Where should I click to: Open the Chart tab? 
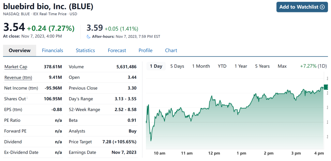tap(171, 51)
